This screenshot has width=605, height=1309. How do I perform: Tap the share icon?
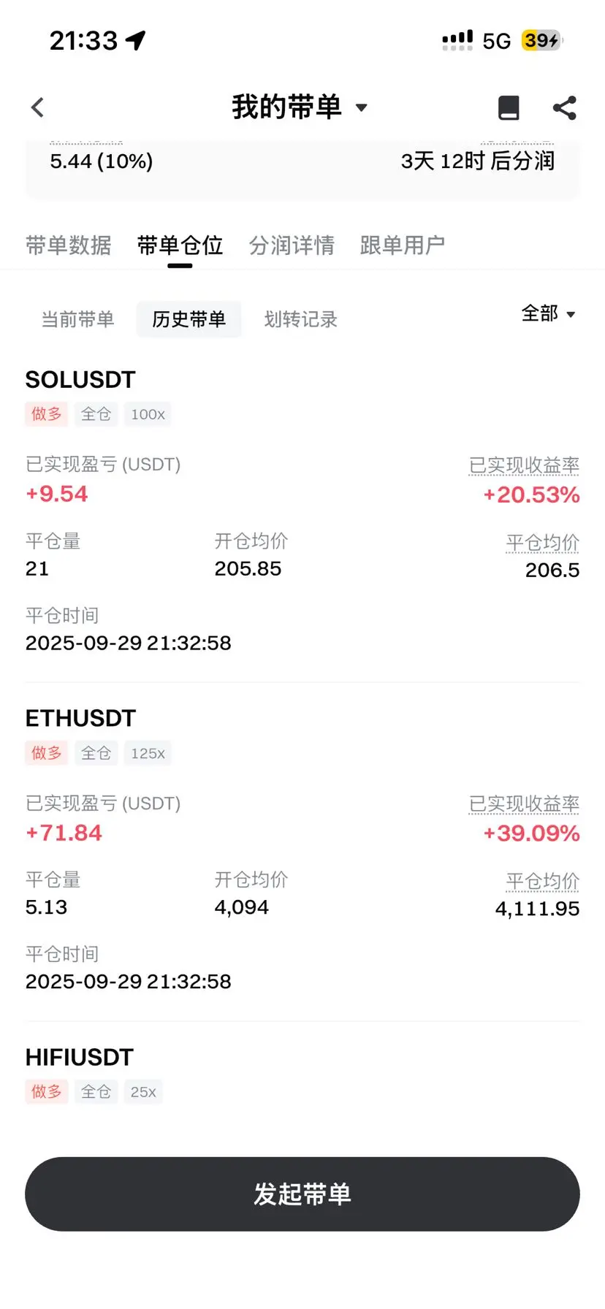(564, 107)
